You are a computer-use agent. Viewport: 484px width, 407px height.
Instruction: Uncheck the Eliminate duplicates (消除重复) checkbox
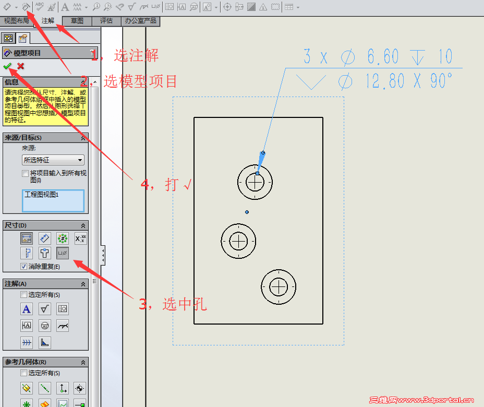24,266
